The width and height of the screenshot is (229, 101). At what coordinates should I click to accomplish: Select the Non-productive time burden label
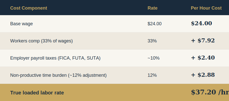click(x=58, y=75)
